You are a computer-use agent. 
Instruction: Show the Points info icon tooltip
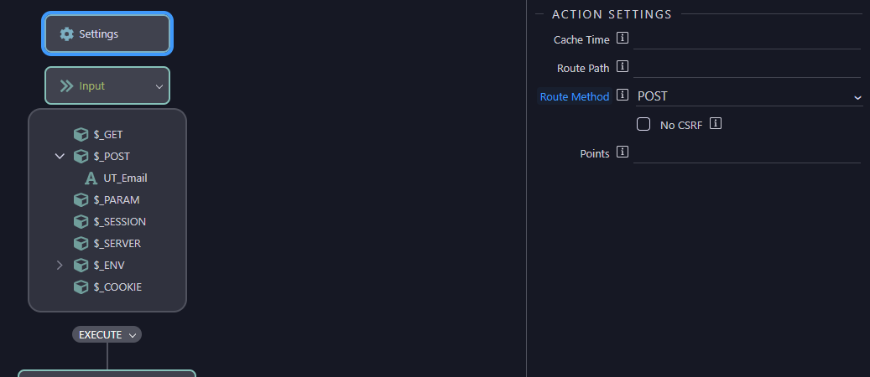[x=623, y=152]
